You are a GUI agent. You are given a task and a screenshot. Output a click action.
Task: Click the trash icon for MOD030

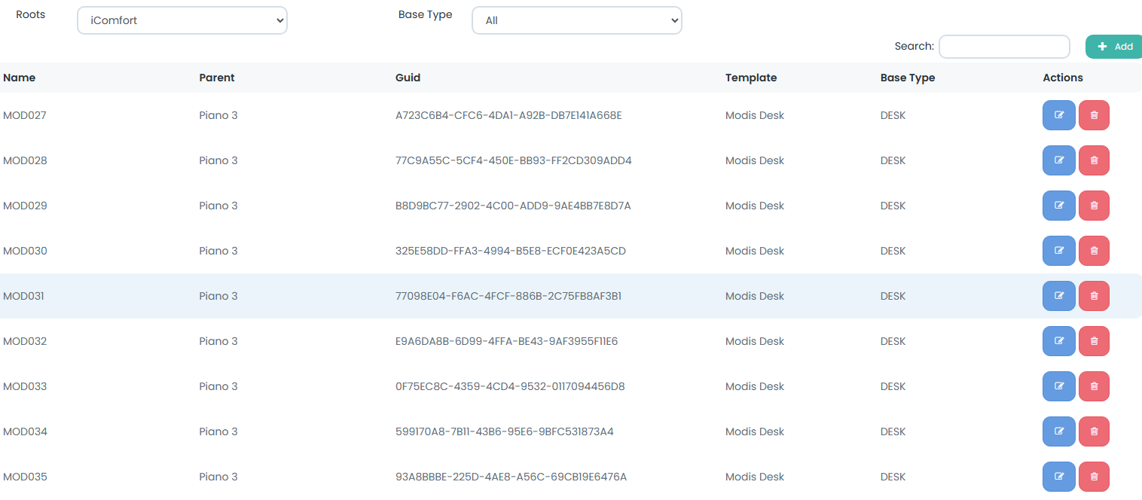click(x=1094, y=251)
